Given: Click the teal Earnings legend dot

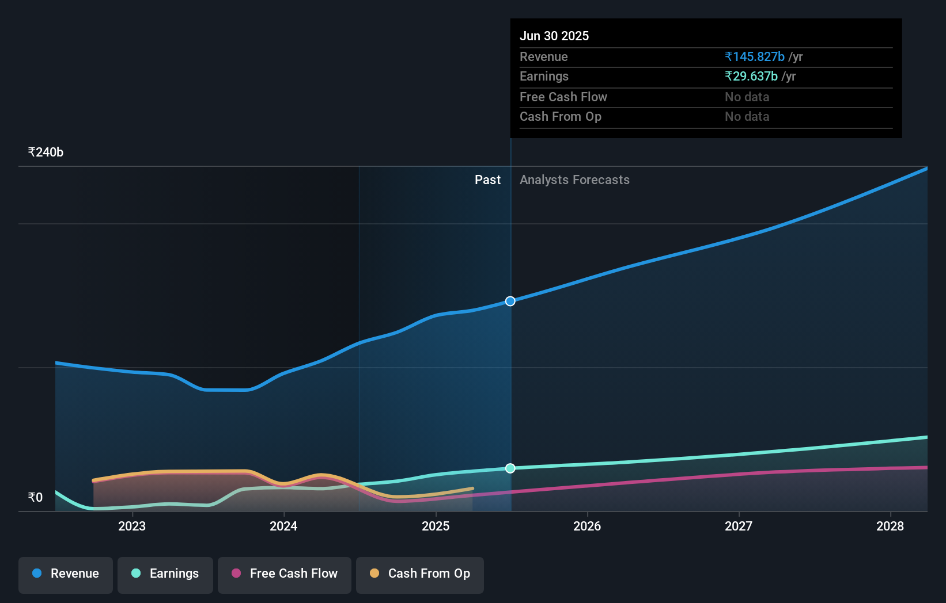Looking at the screenshot, I should tap(136, 573).
